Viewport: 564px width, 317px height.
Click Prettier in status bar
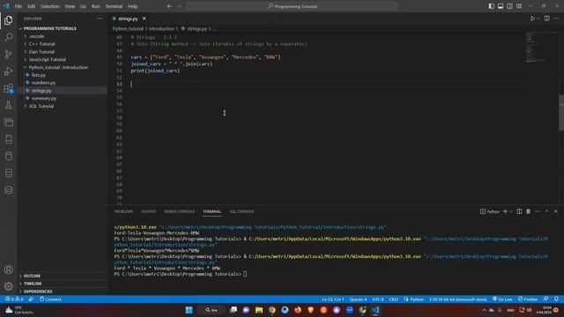(528, 299)
